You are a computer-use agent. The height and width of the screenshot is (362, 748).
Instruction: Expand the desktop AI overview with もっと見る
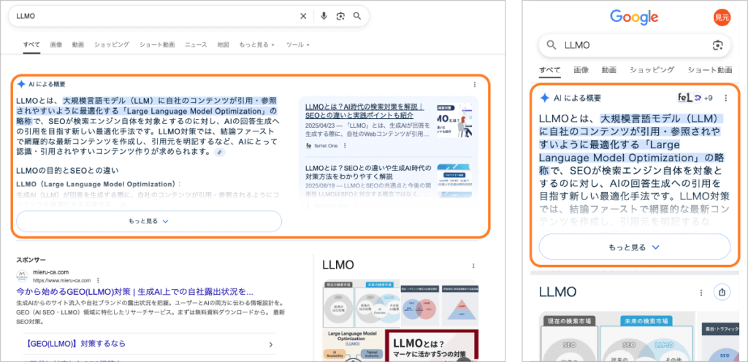coord(149,221)
